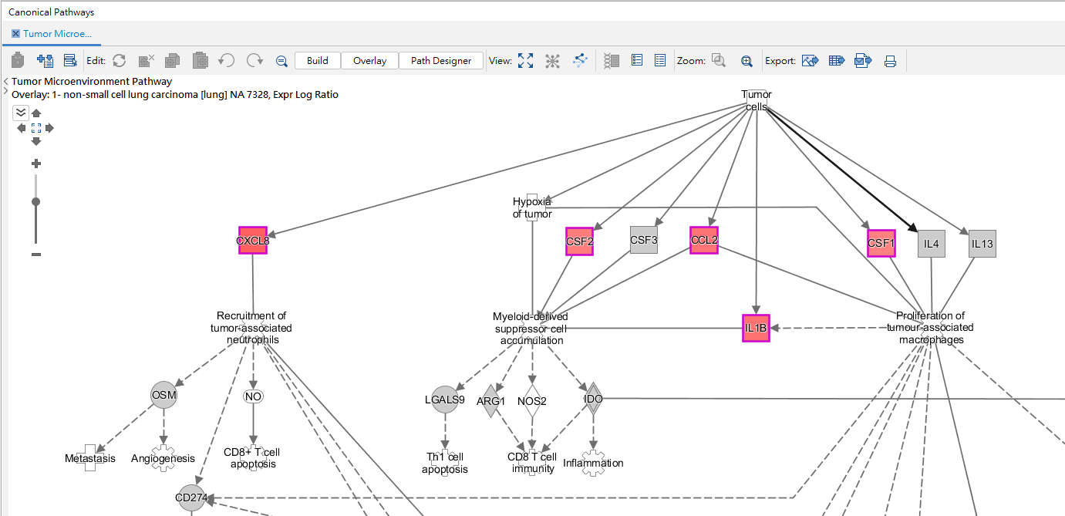Screen dimensions: 1065x516
Task: Print the pathway diagram
Action: [890, 61]
